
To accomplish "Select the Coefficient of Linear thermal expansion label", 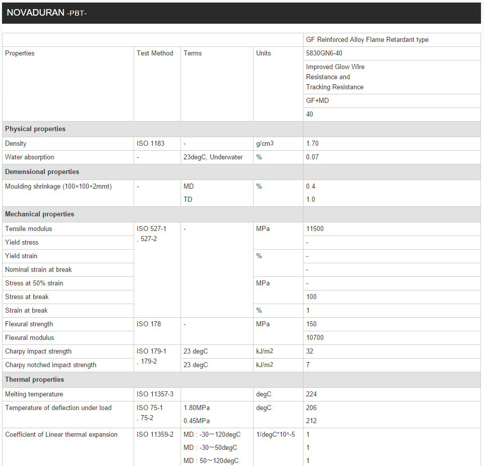I will coord(61,435).
